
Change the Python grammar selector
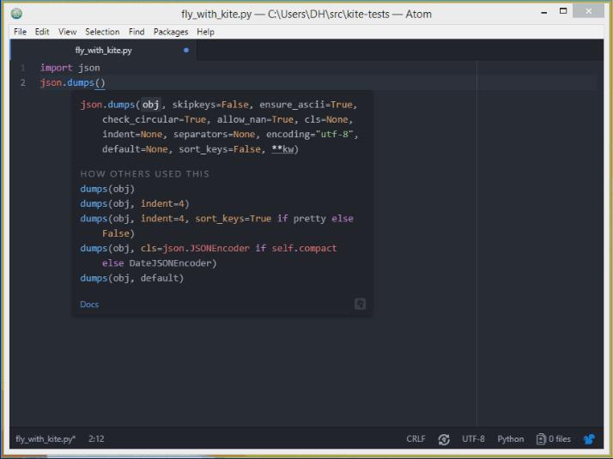pos(511,438)
